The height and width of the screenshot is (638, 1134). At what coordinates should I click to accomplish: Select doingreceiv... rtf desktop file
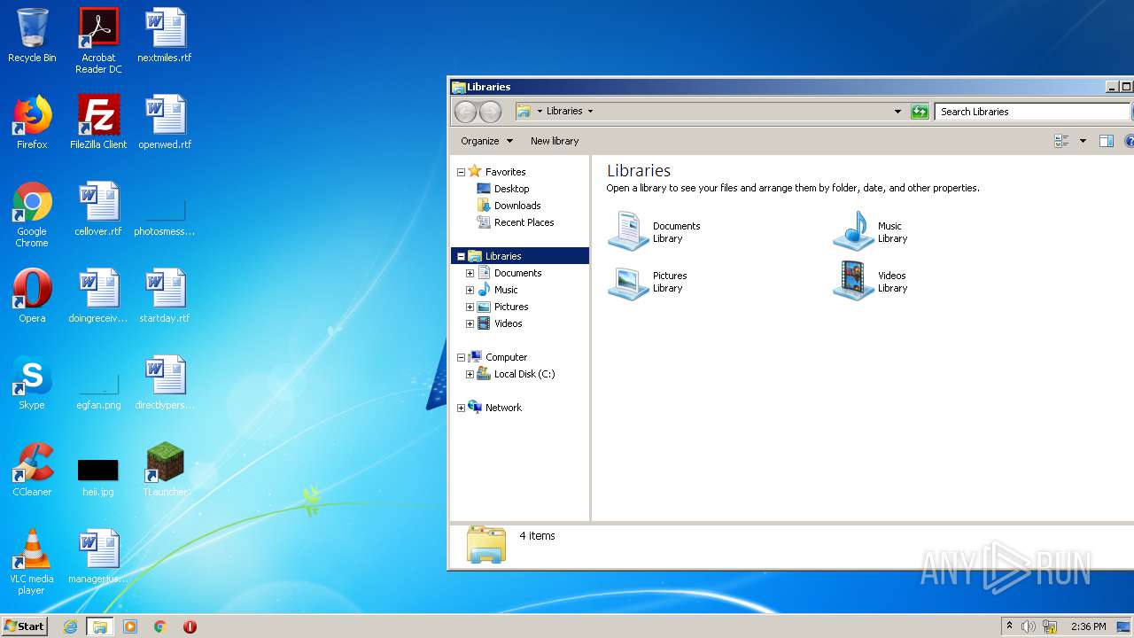98,296
